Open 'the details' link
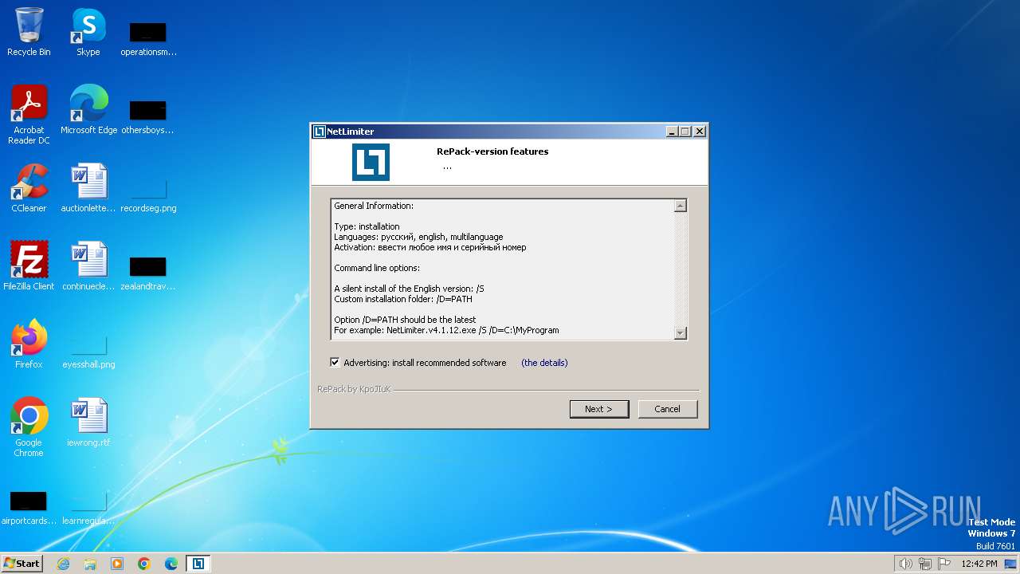 [544, 363]
